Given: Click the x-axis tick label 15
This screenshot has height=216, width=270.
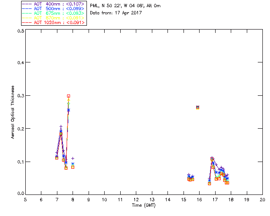Looking at the screenshot, I should tap(184, 200).
